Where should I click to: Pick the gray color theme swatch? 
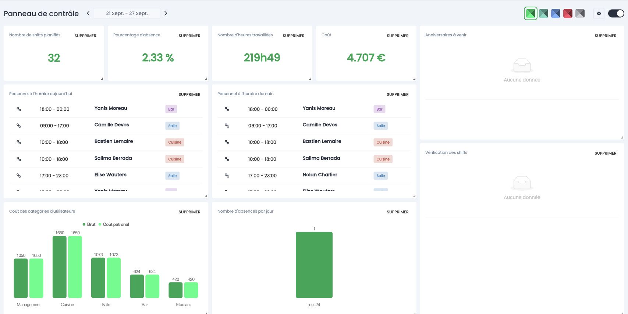pyautogui.click(x=580, y=14)
